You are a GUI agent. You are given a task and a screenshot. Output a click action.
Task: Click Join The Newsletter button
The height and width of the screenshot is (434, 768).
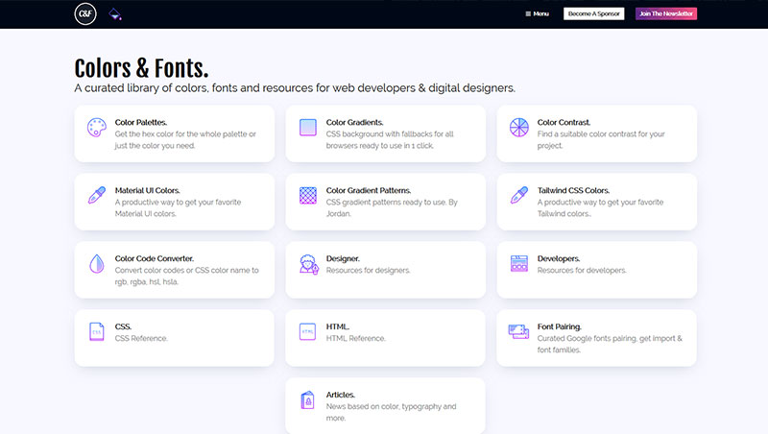tap(665, 13)
